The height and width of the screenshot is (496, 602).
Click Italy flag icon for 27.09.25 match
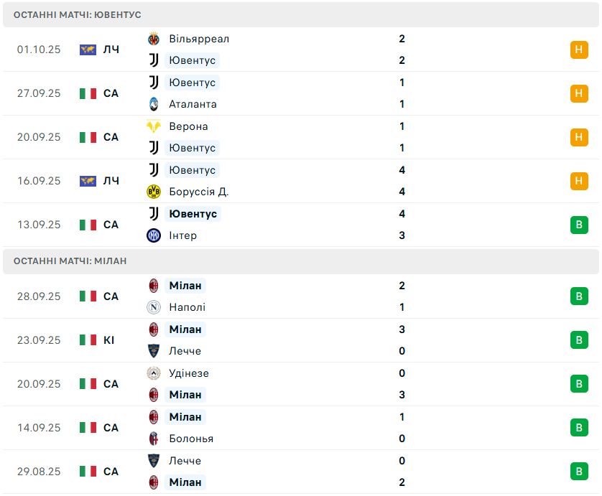pos(88,93)
